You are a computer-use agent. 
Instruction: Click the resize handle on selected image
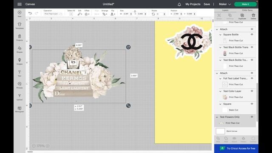coord(128,106)
